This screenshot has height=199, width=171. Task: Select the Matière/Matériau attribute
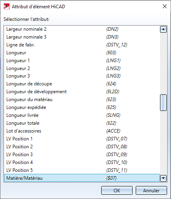(x=82, y=178)
